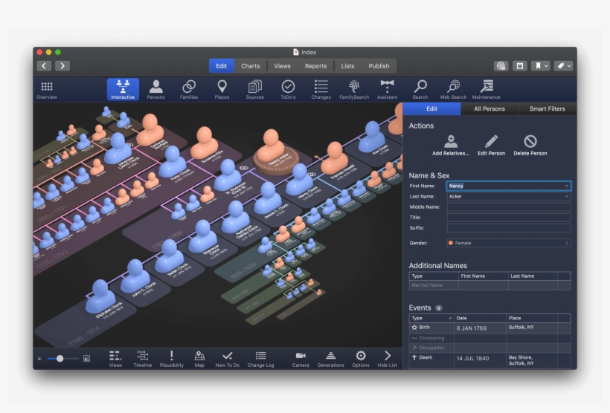This screenshot has width=610, height=413.
Task: Click the Middle Name input field
Action: pos(509,207)
